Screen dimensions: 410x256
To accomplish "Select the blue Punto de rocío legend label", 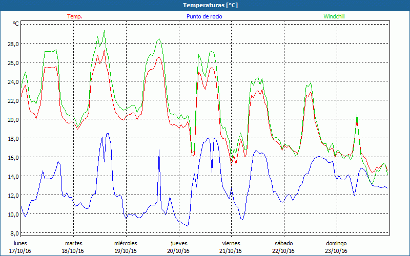I will tap(204, 16).
